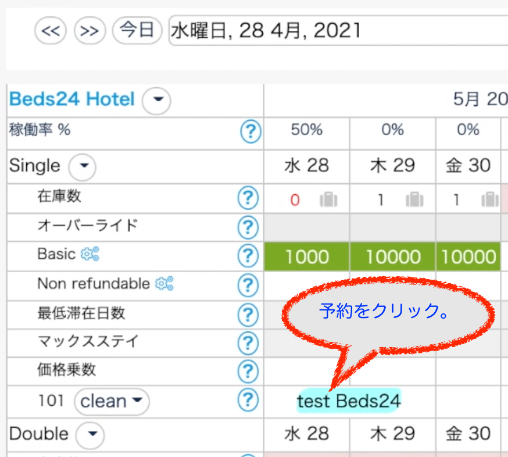Jump to today with 今日 button

[137, 30]
